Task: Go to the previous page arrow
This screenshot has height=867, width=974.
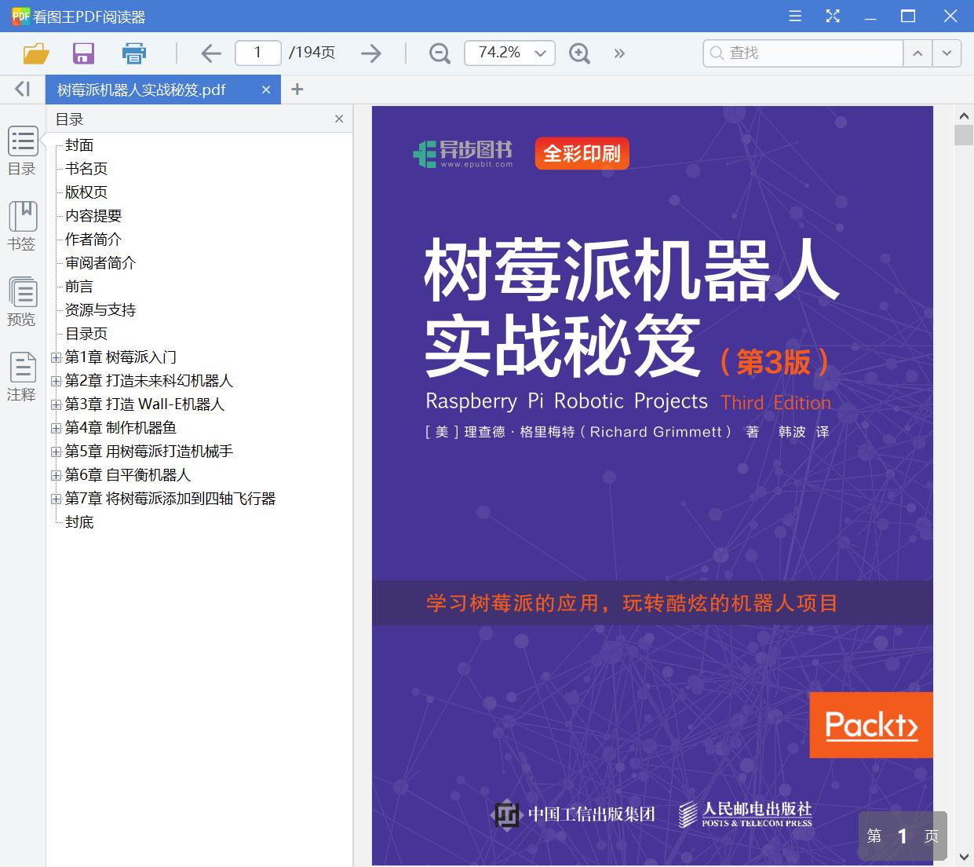Action: pos(211,53)
